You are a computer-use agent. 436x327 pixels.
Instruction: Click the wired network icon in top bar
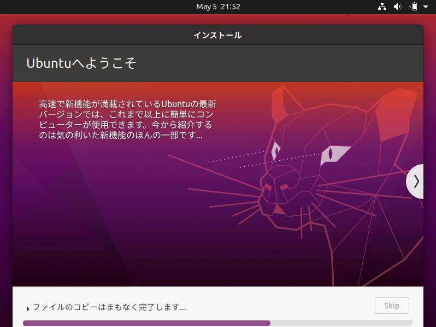tap(382, 7)
